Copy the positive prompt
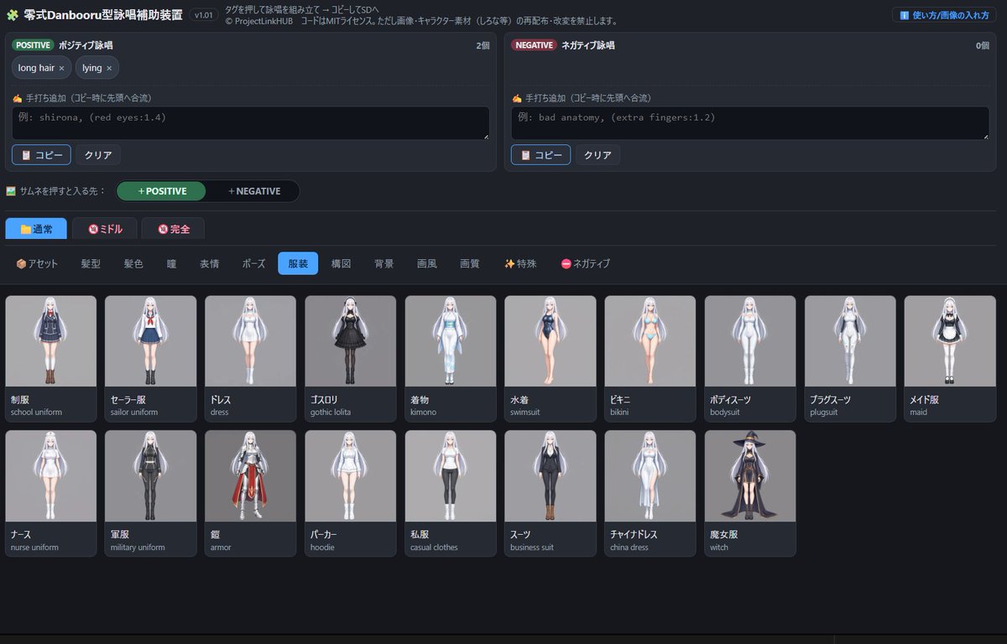 click(41, 155)
